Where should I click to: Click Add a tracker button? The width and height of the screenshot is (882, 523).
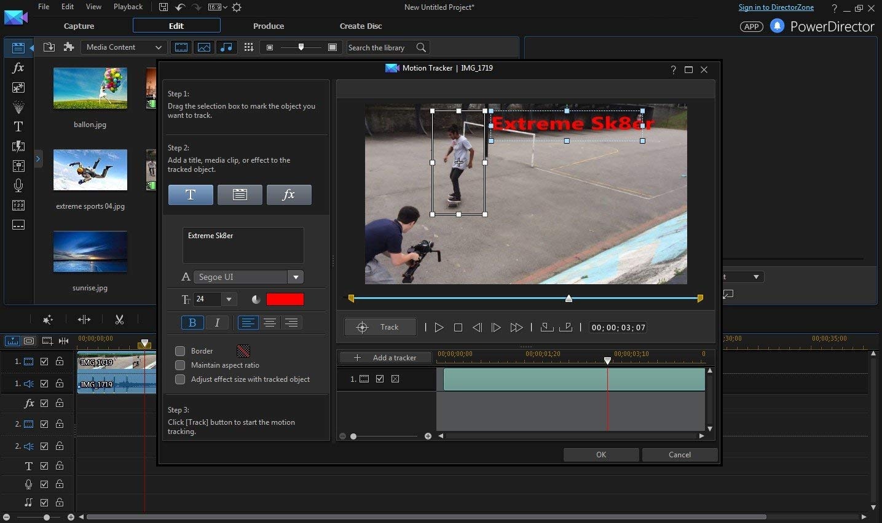(386, 358)
